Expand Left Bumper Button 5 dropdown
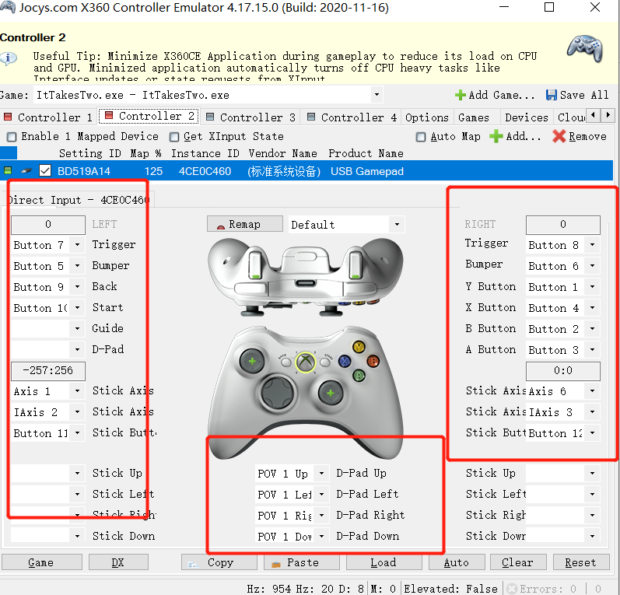 coord(77,266)
